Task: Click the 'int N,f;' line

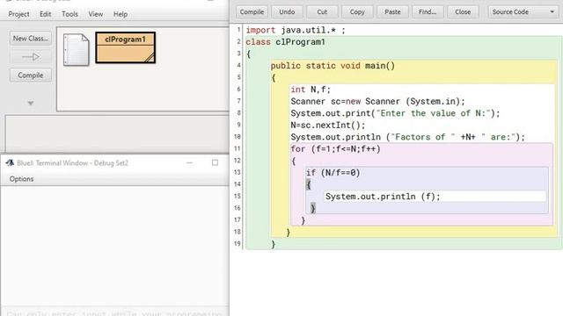Action: (311, 90)
